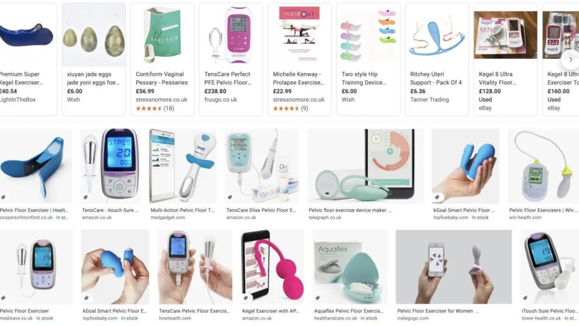Image resolution: width=579 pixels, height=326 pixels.
Task: Click stressnomore.co.uk link under Contiform Pessary
Action: tap(161, 100)
